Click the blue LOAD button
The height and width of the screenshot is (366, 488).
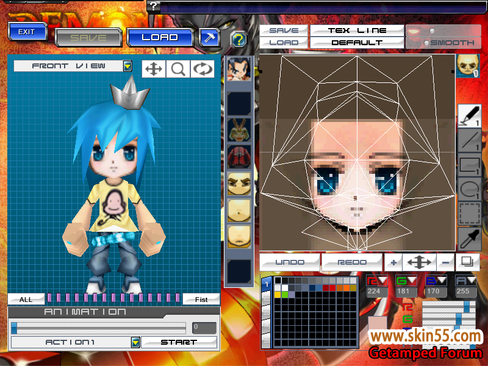[x=160, y=37]
